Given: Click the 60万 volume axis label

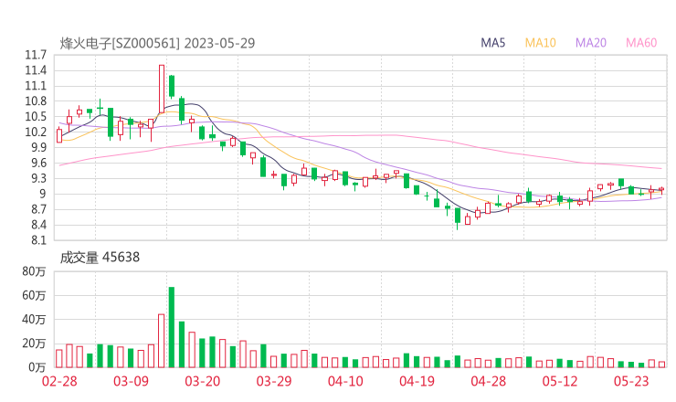Looking at the screenshot, I should [34, 296].
